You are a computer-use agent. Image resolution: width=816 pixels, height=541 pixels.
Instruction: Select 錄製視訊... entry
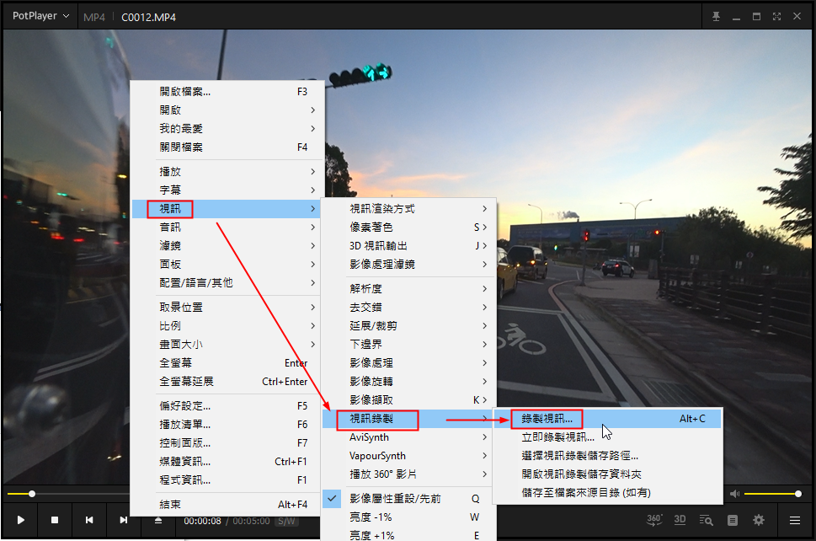pos(608,419)
